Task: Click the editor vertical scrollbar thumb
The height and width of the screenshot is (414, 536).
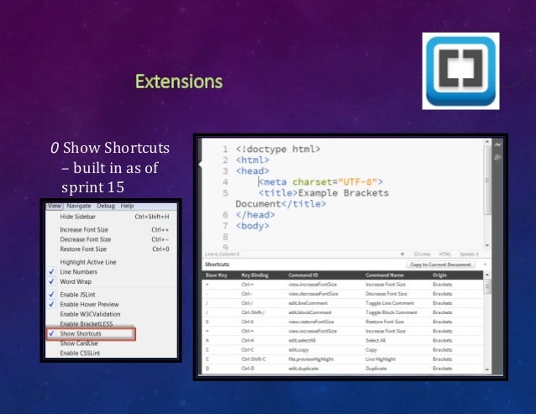Action: pos(487,180)
